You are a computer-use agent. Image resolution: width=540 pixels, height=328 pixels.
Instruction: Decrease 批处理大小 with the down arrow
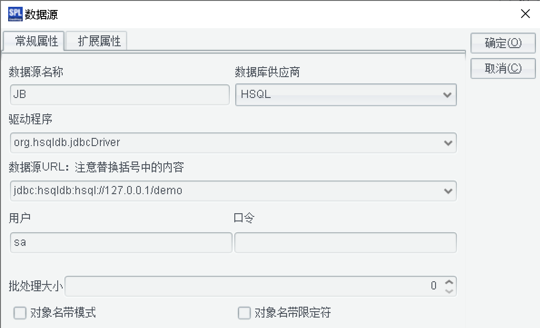449,290
